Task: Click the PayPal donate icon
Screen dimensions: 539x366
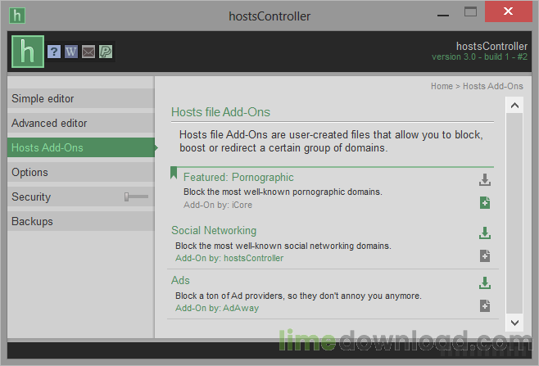Action: (x=106, y=52)
